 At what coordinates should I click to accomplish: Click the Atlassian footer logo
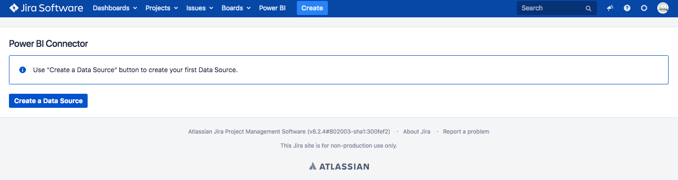[339, 166]
